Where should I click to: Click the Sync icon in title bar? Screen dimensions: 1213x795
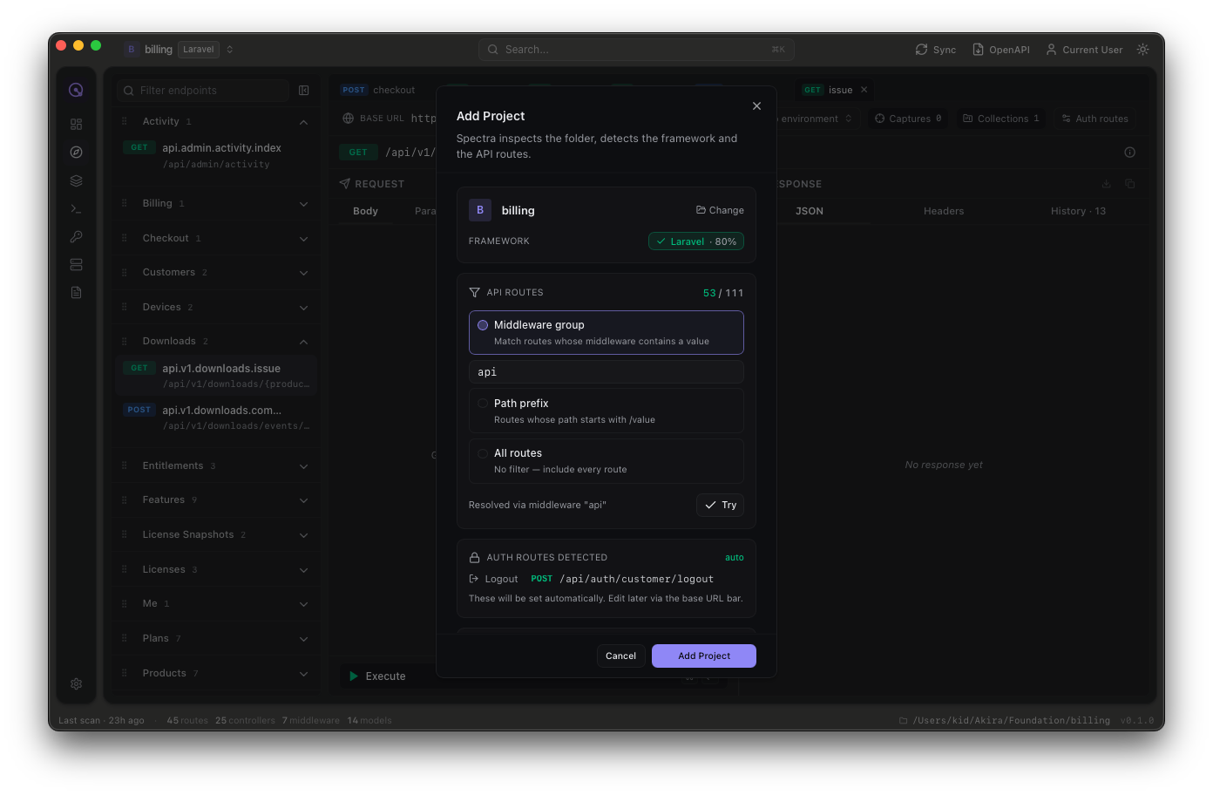pyautogui.click(x=921, y=50)
